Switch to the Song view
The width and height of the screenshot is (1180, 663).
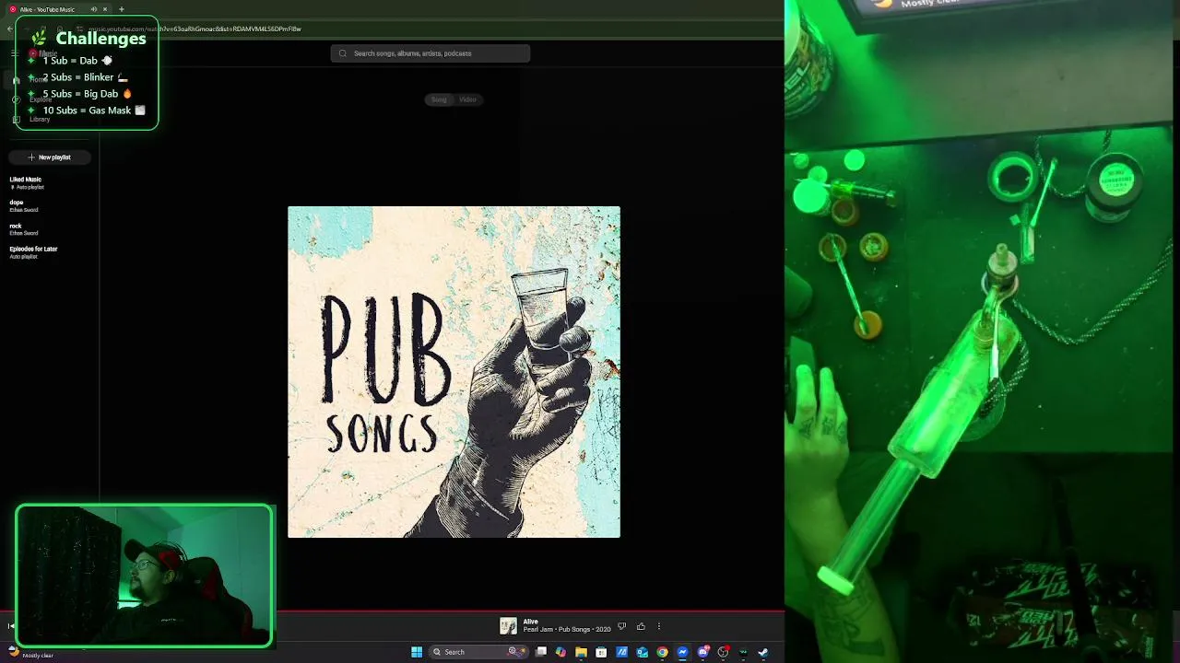(x=439, y=99)
